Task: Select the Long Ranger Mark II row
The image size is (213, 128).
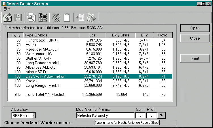Action: 90,85
